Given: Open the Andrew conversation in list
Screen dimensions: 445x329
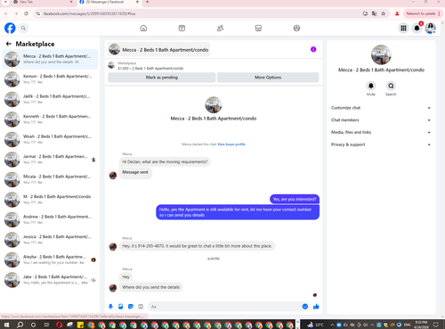Looking at the screenshot, I should 50,219.
